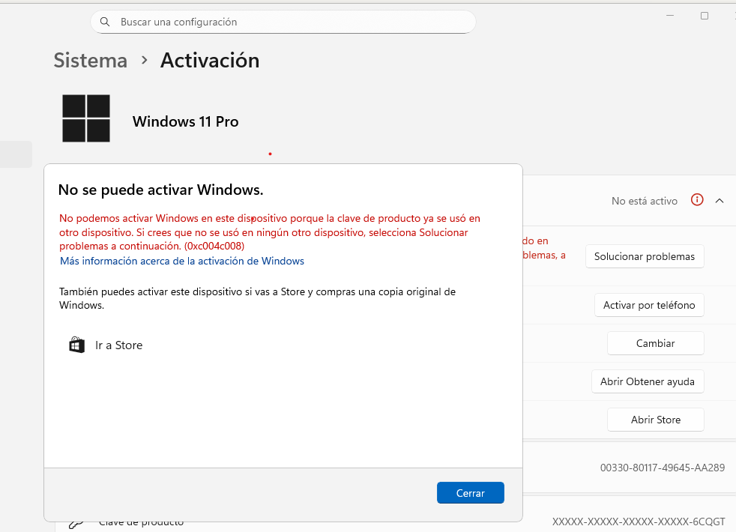Click the Cambiar product key button
The height and width of the screenshot is (532, 736).
click(655, 343)
